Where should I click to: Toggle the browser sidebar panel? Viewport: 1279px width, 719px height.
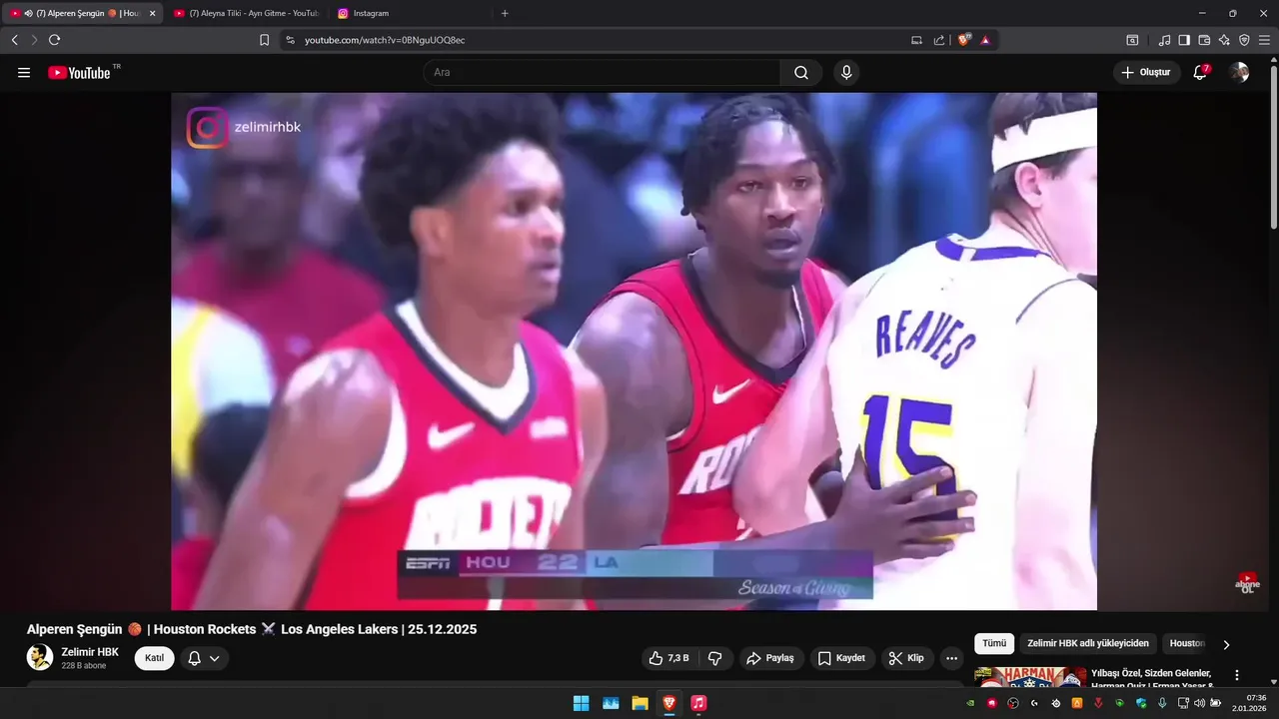tap(1184, 40)
